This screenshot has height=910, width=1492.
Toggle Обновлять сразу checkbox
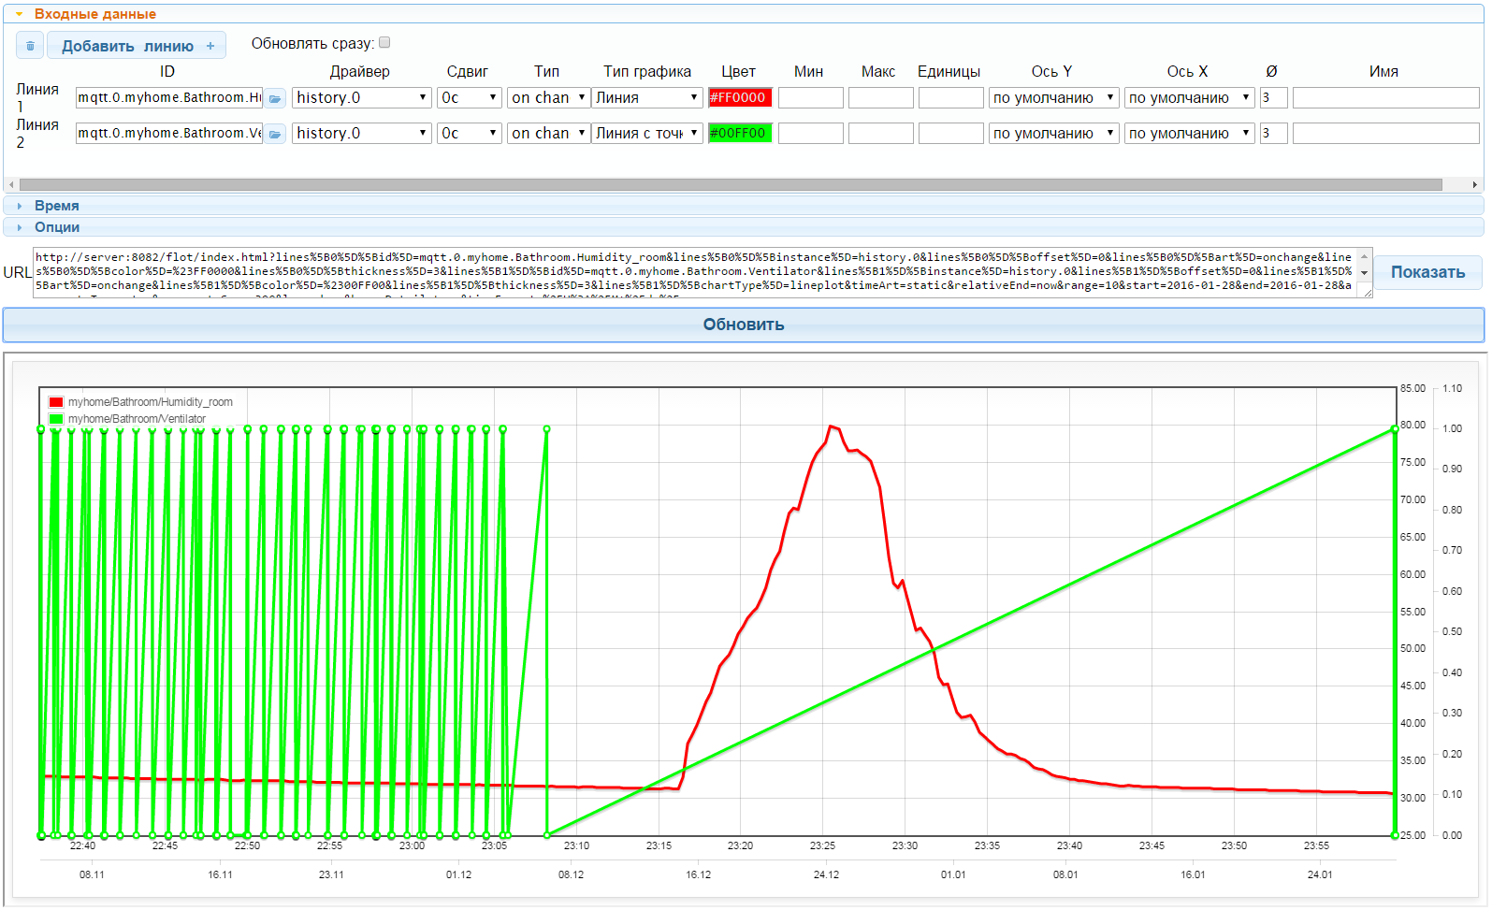click(x=384, y=42)
